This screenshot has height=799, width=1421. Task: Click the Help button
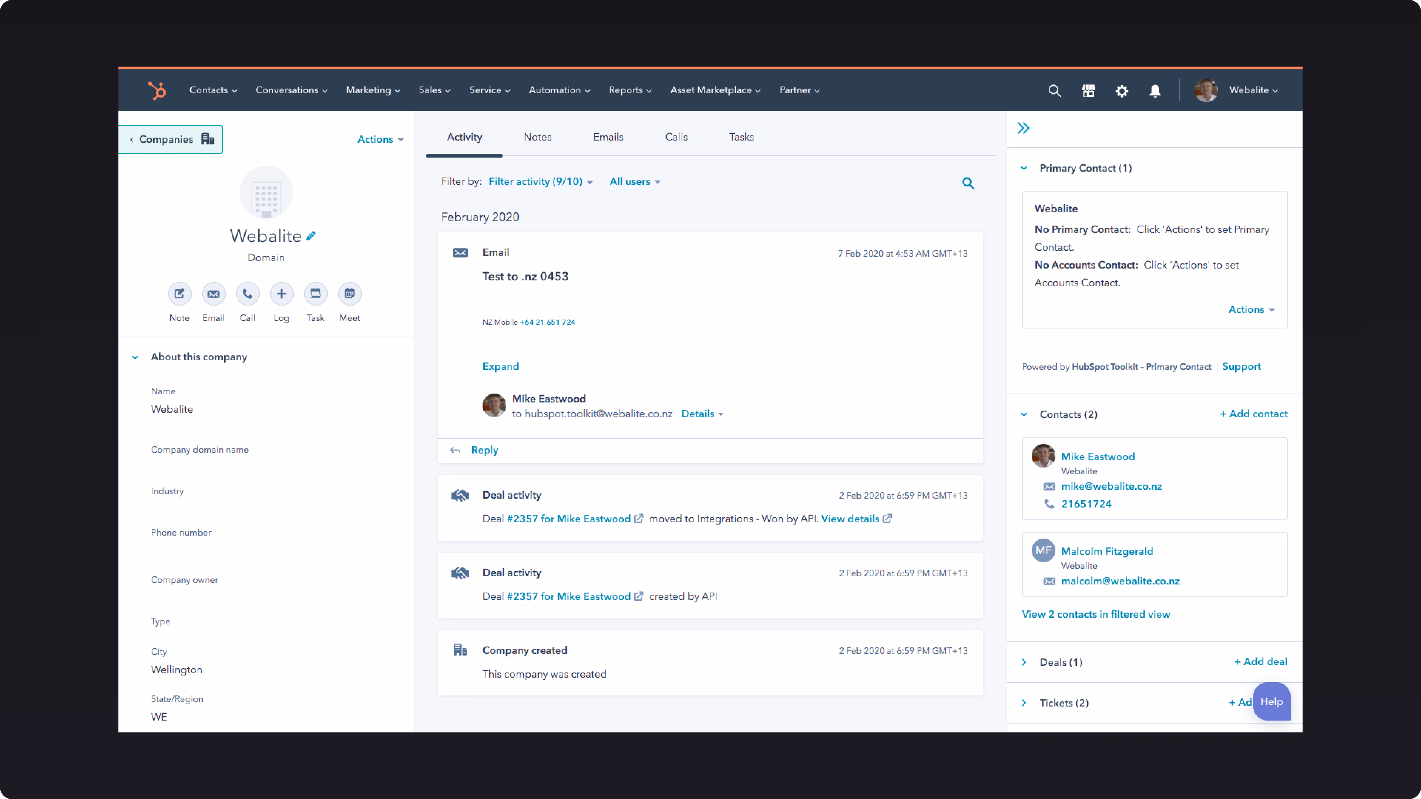(1271, 701)
